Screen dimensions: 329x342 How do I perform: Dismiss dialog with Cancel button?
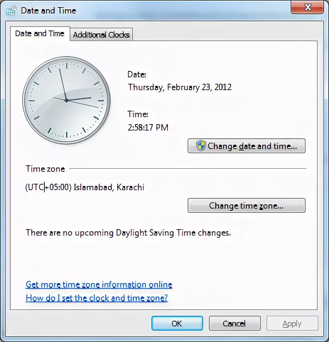pyautogui.click(x=234, y=323)
